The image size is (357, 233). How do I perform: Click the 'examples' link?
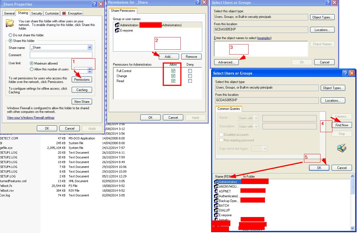pos(264,38)
